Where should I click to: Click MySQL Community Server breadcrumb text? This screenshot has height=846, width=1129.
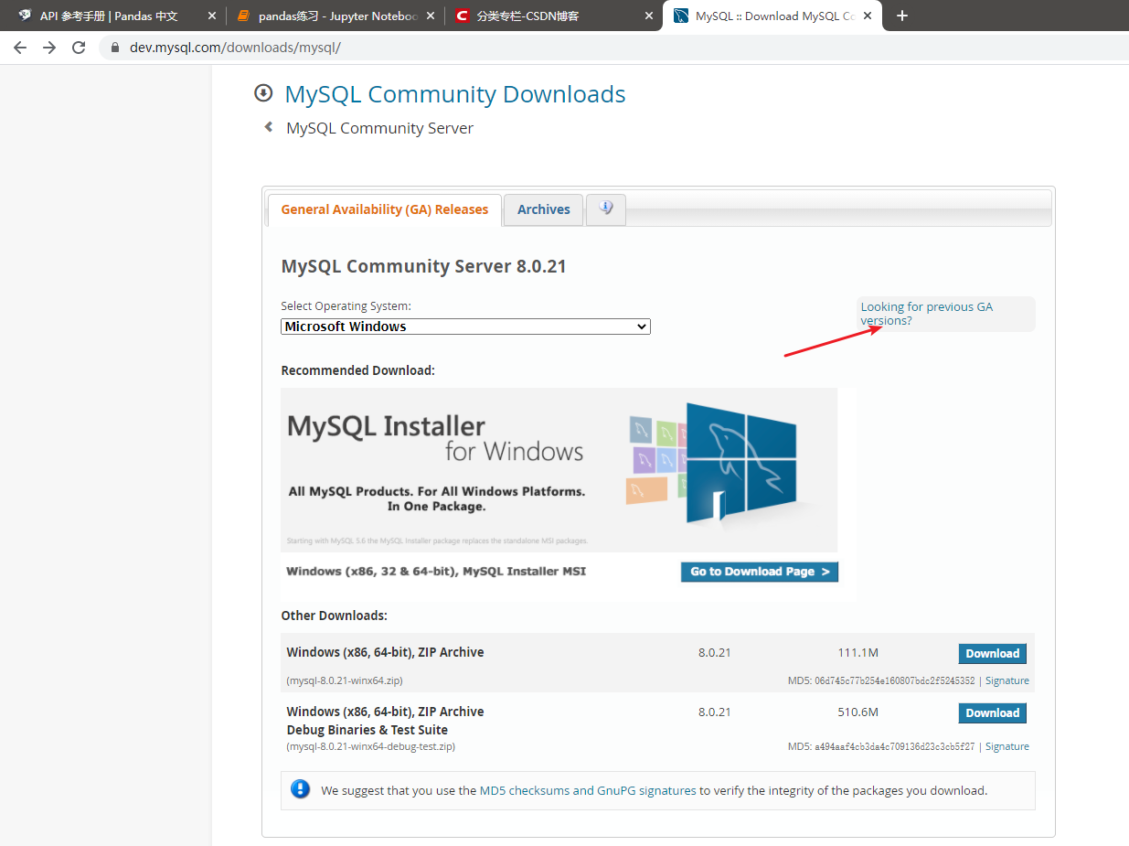(380, 128)
